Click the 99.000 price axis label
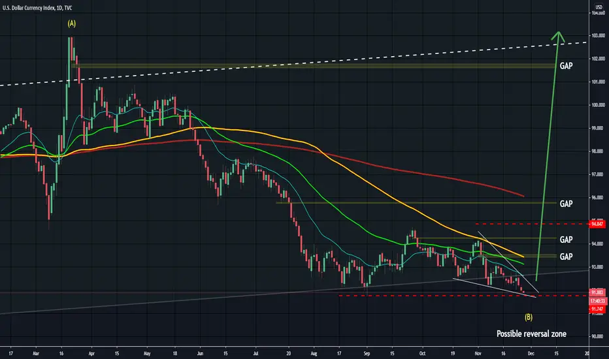 coord(598,128)
